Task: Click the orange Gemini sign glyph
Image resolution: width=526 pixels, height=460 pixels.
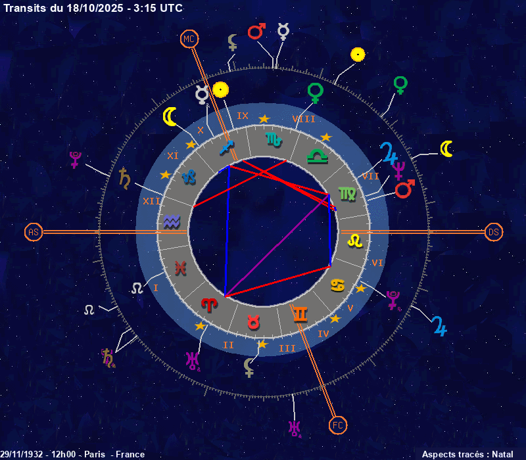Action: tap(300, 314)
